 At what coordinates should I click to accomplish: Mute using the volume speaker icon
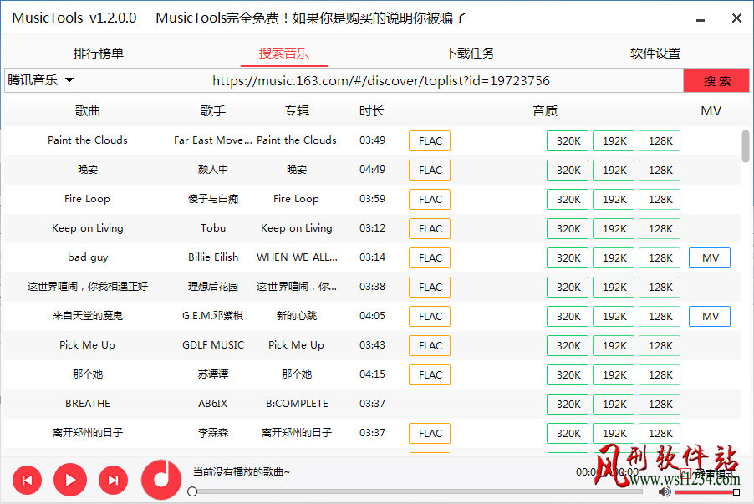(665, 492)
